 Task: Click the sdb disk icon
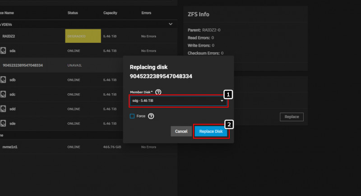[x=4, y=80]
